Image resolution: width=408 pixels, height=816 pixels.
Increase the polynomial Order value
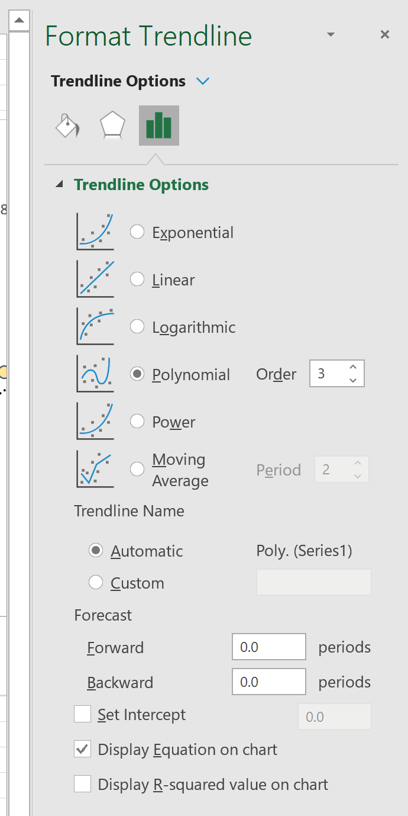[353, 368]
